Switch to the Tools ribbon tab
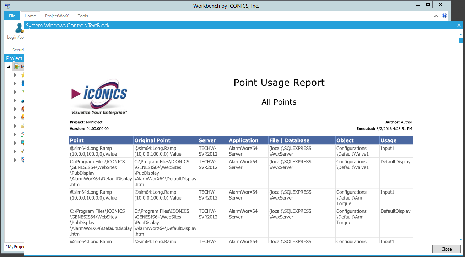Screen dimensions: 465x257 point(83,16)
